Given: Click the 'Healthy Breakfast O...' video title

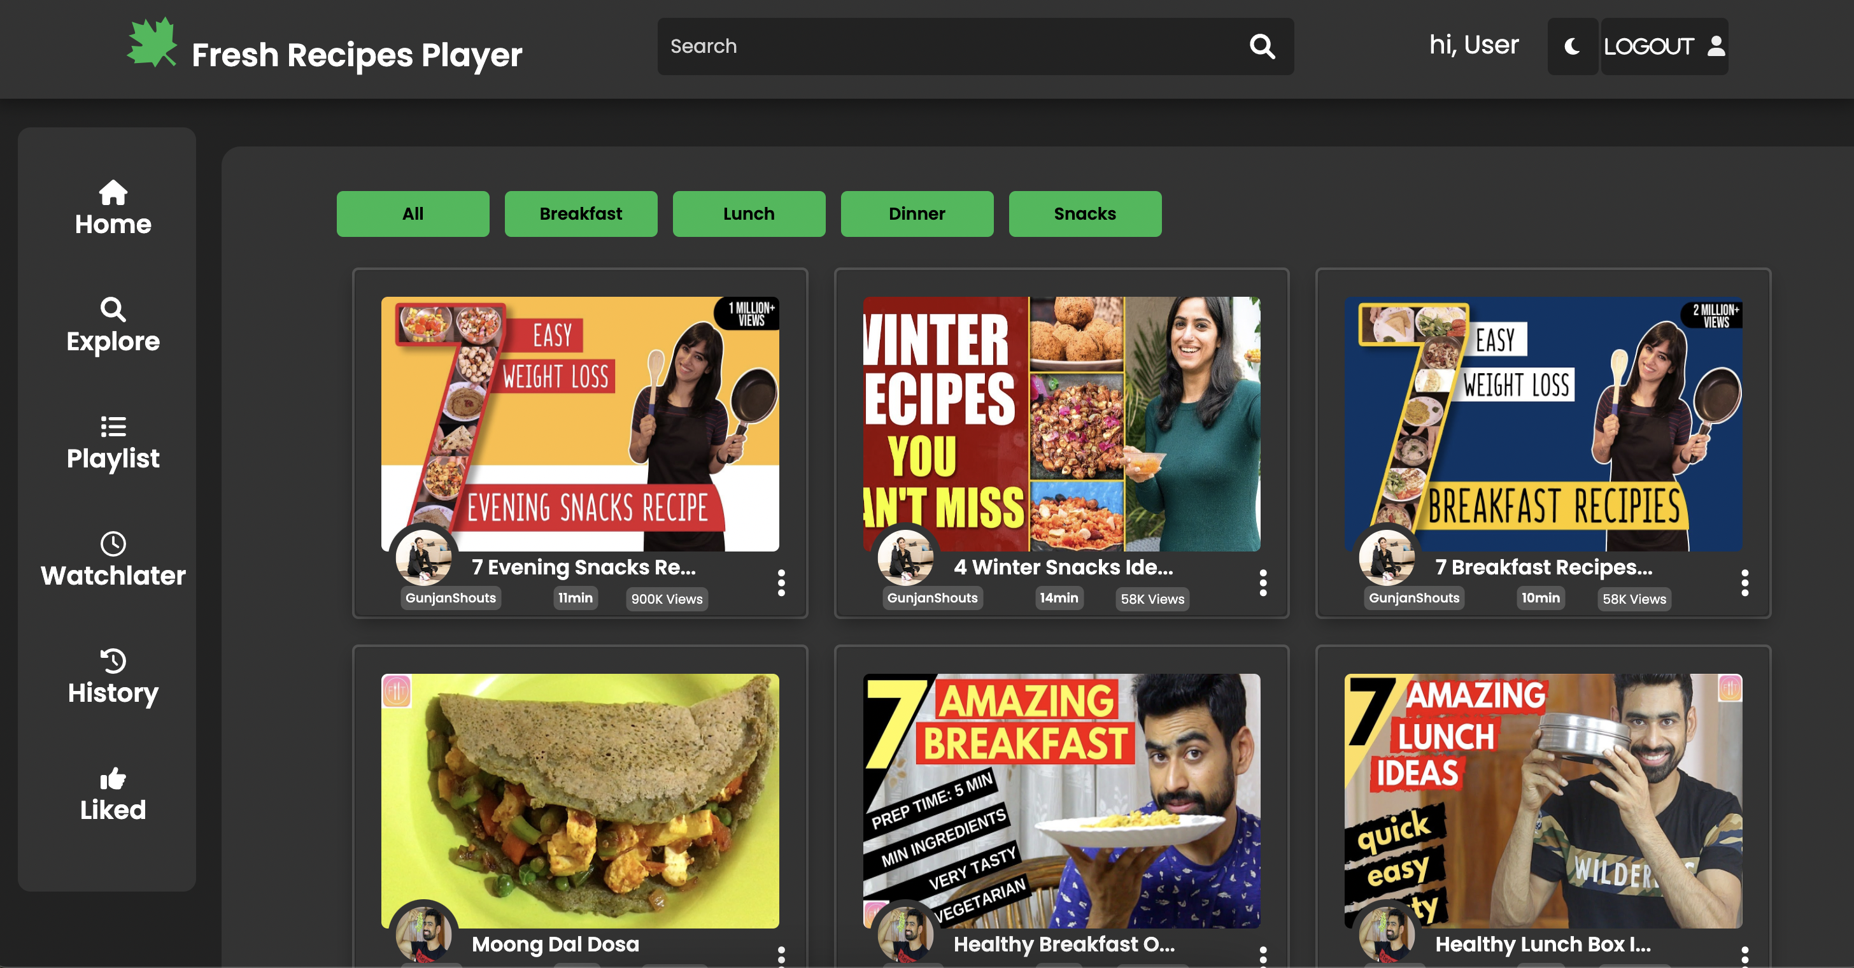Looking at the screenshot, I should click(1064, 944).
